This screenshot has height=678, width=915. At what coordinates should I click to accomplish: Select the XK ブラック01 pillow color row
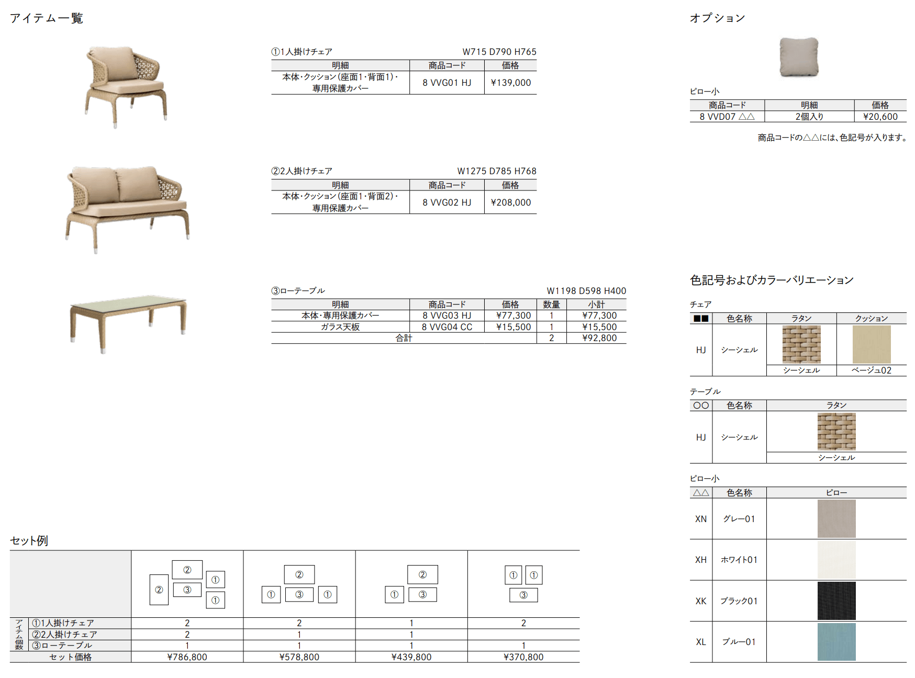tap(739, 601)
